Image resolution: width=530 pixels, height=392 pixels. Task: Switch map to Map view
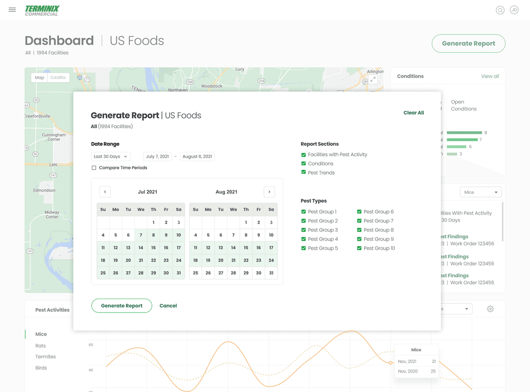click(39, 78)
